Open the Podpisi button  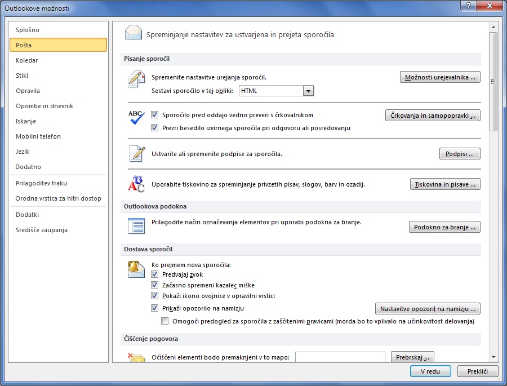pos(460,154)
